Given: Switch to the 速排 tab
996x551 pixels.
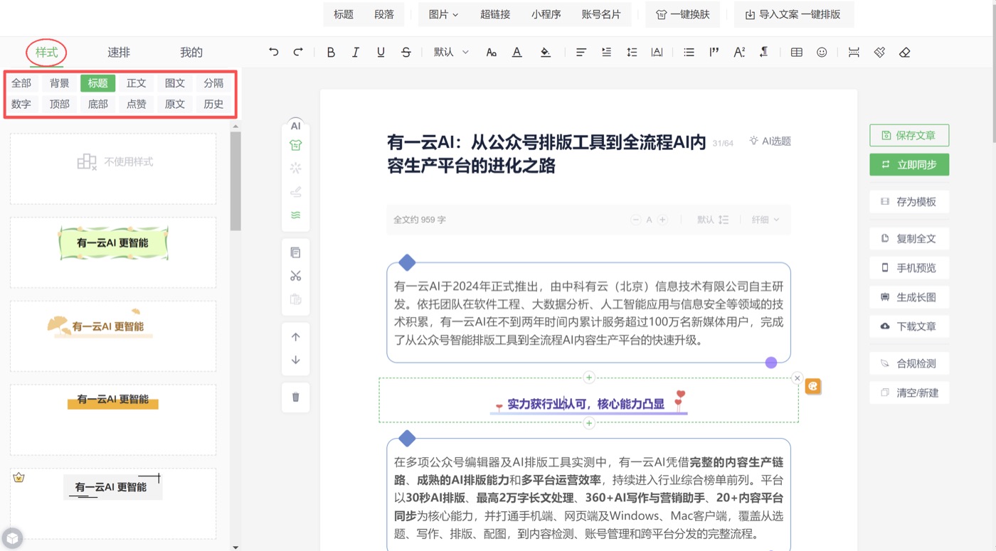Looking at the screenshot, I should tap(119, 52).
